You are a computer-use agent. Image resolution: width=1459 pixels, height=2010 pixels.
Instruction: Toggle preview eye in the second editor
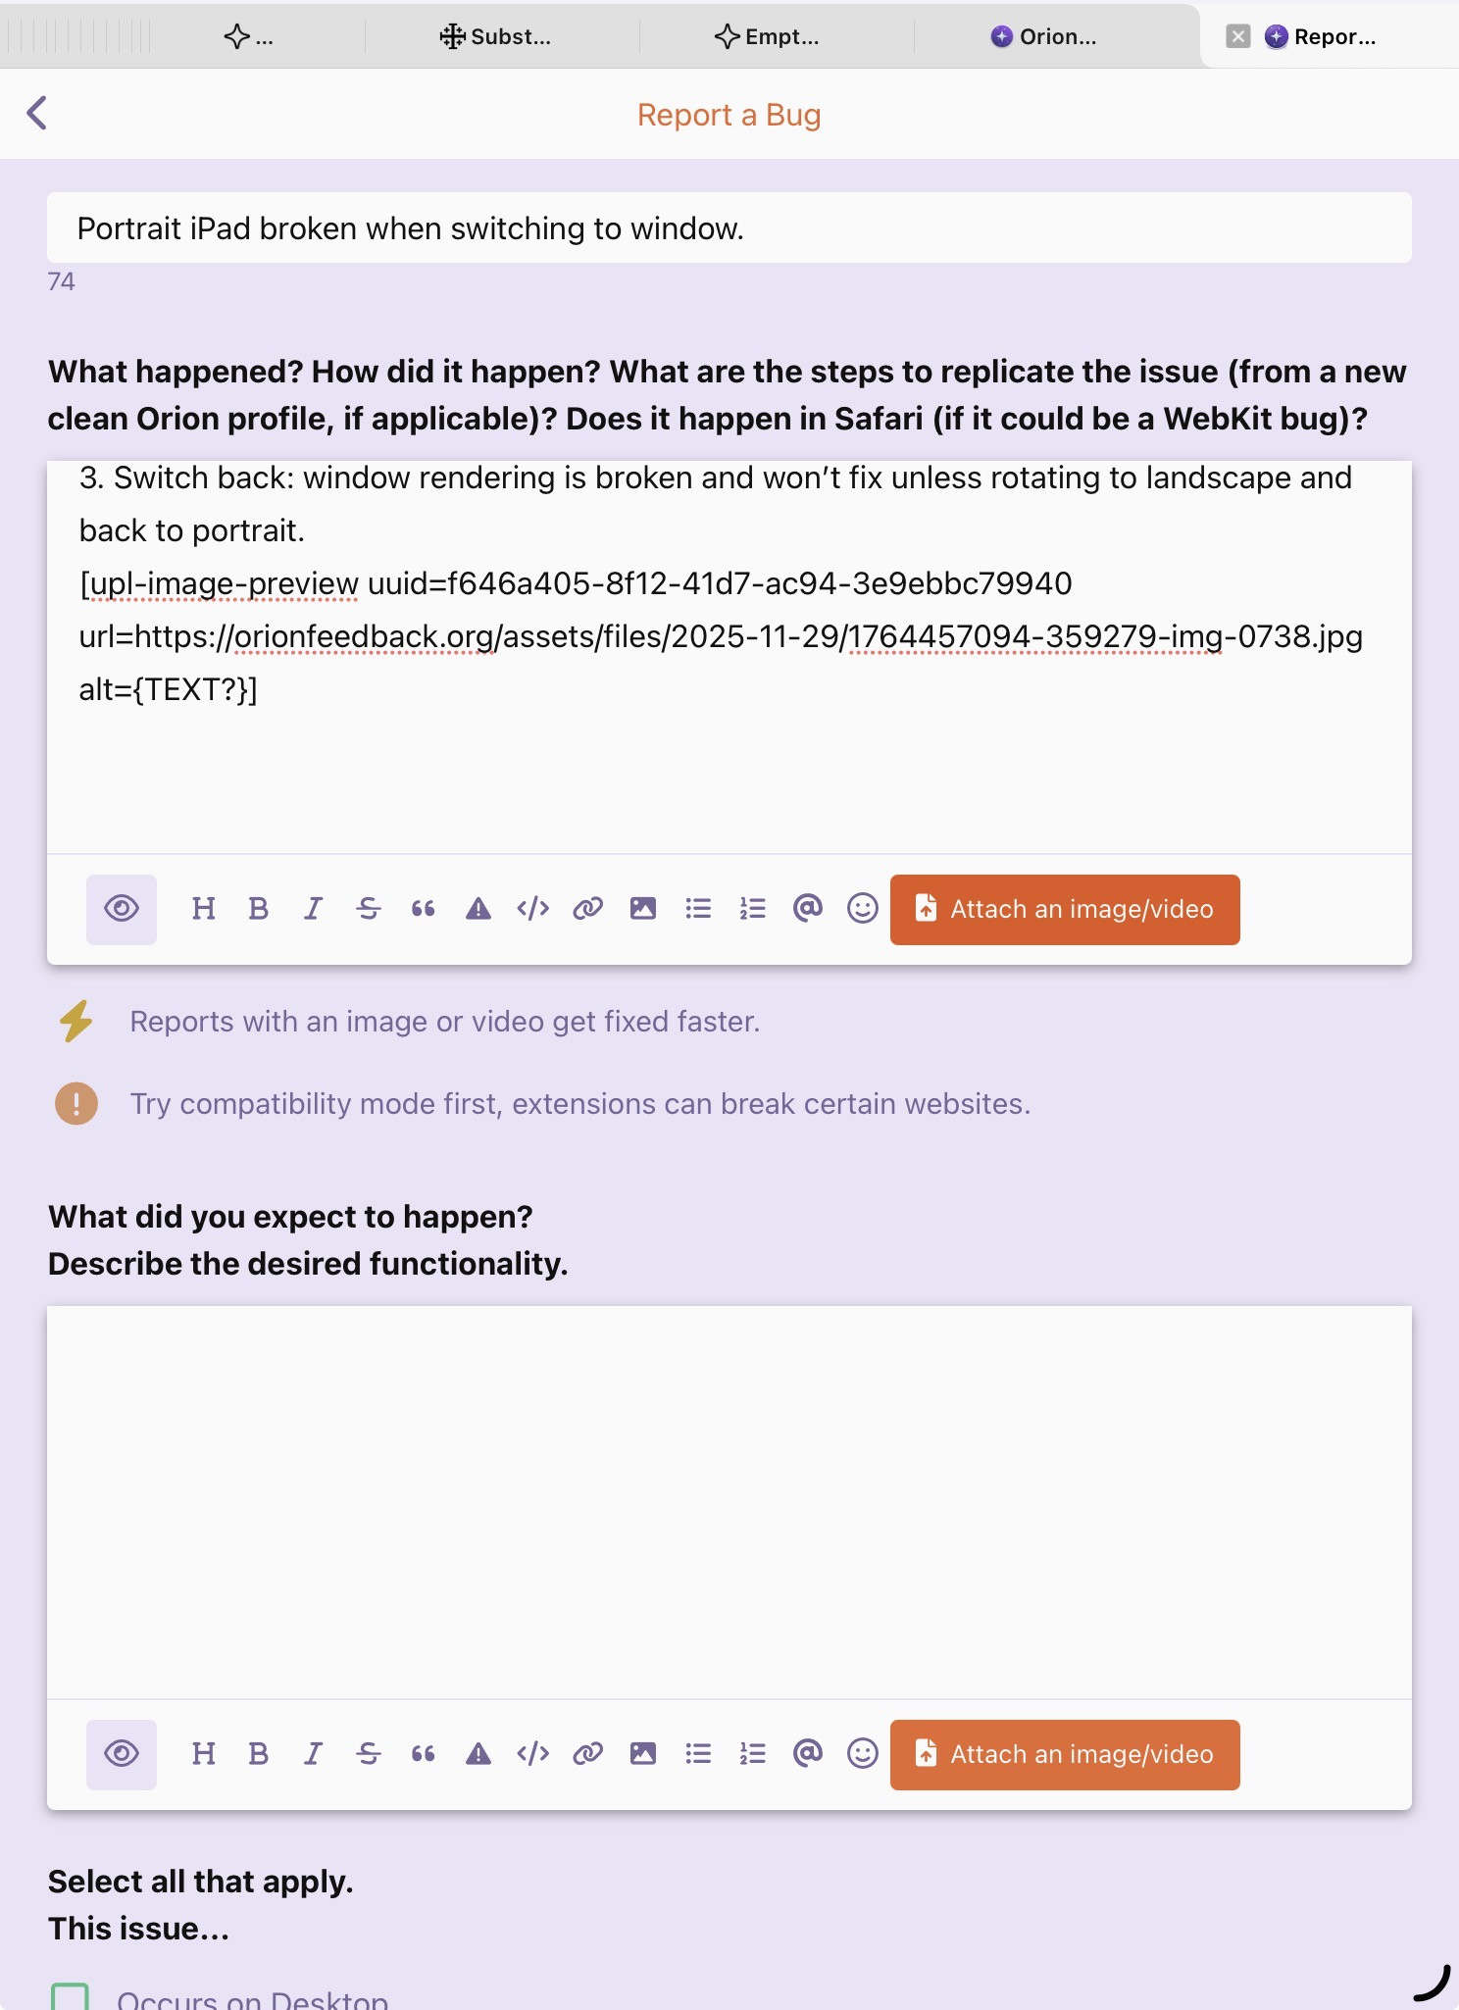[122, 1754]
